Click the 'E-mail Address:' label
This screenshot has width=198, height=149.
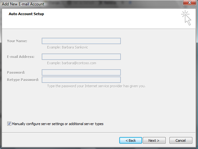click(x=21, y=57)
